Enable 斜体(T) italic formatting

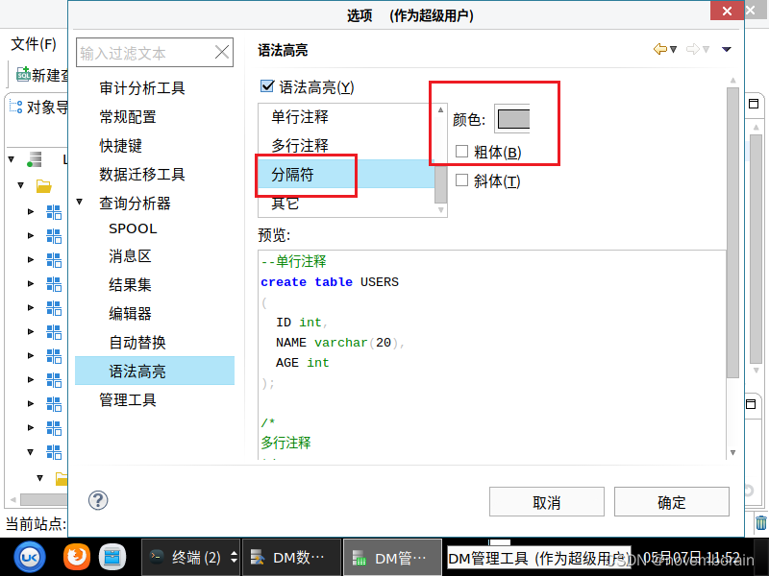pos(459,180)
